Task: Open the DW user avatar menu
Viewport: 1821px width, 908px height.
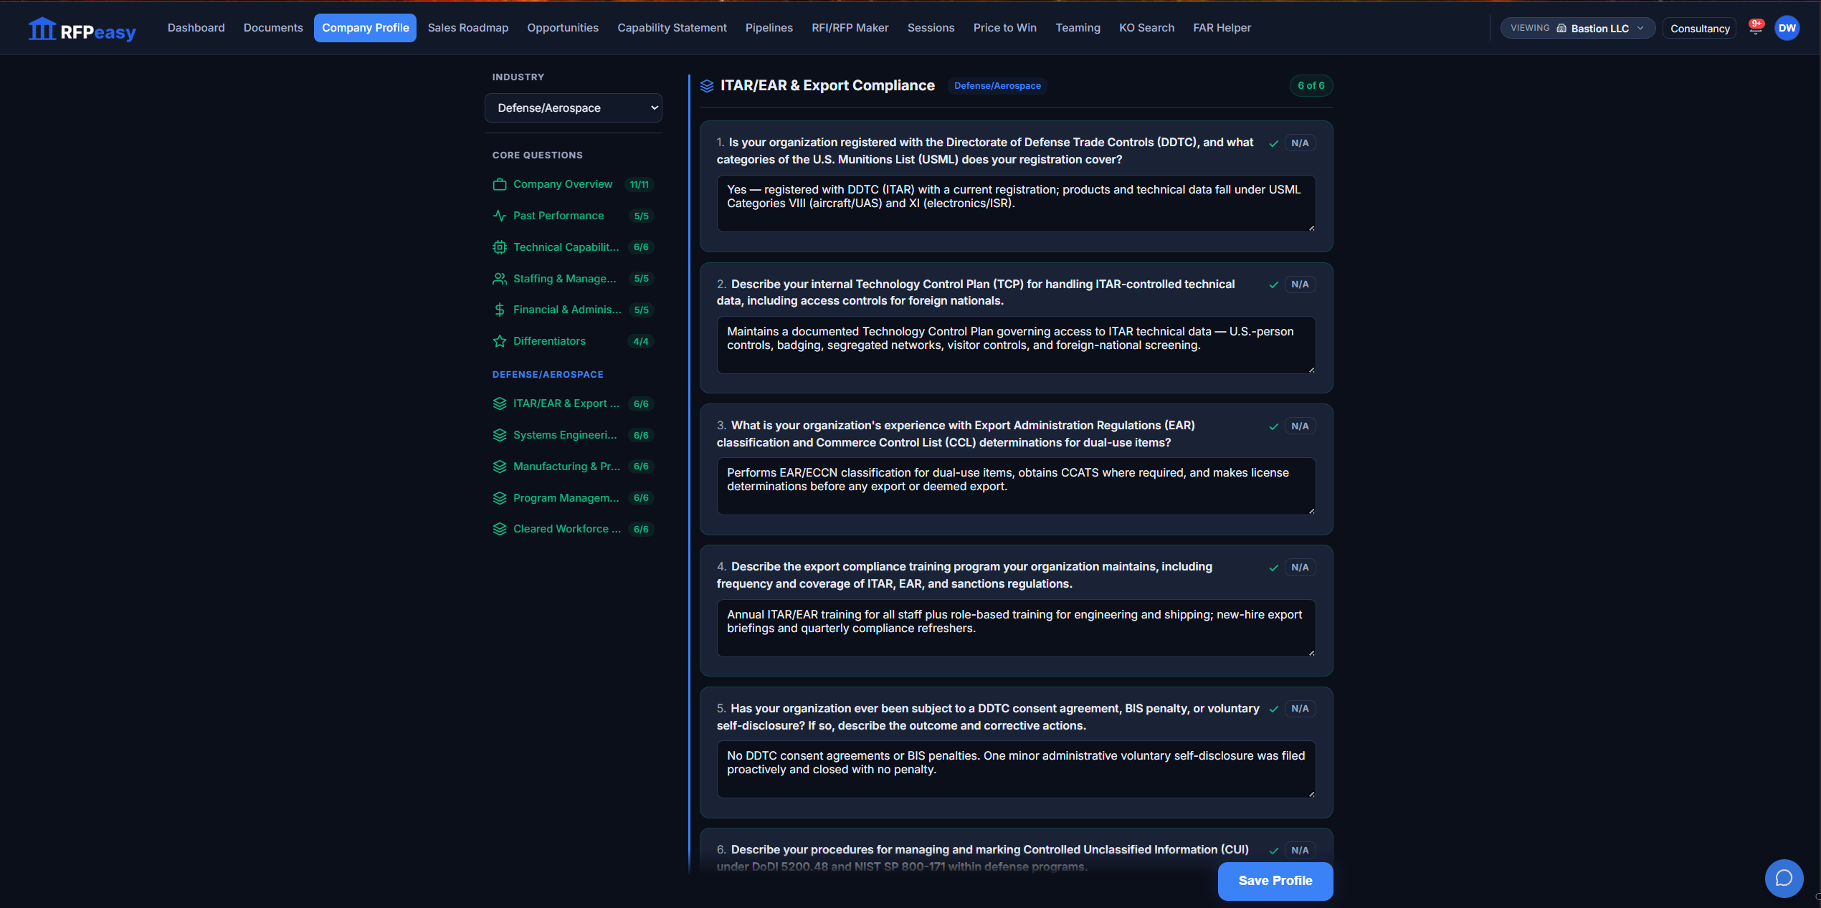Action: [1787, 28]
